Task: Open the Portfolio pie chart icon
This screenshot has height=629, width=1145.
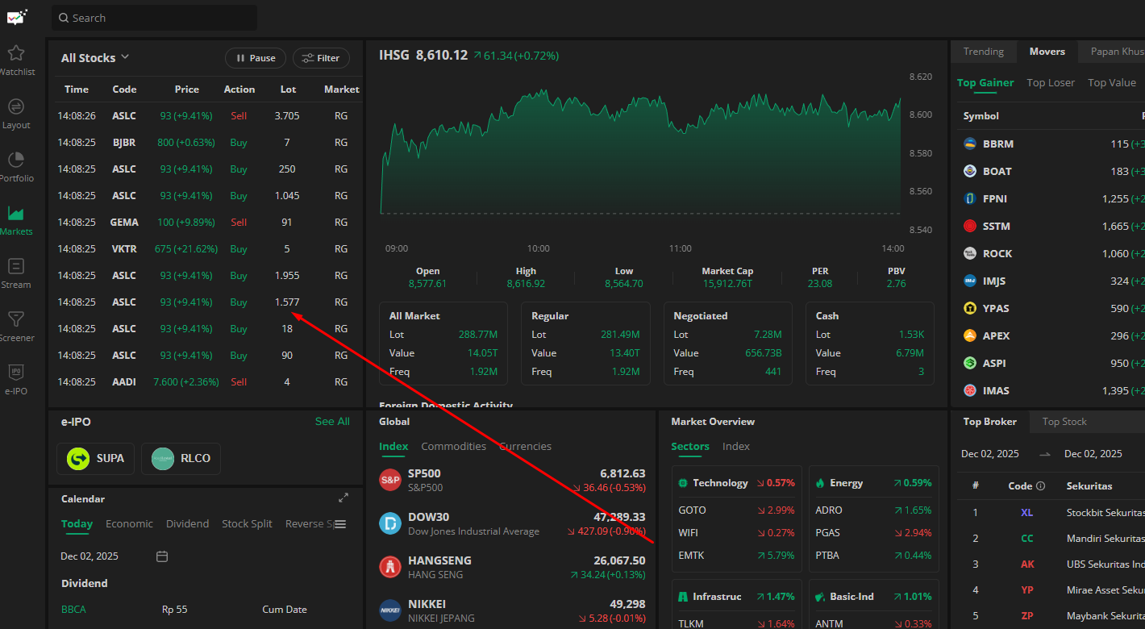Action: point(15,160)
